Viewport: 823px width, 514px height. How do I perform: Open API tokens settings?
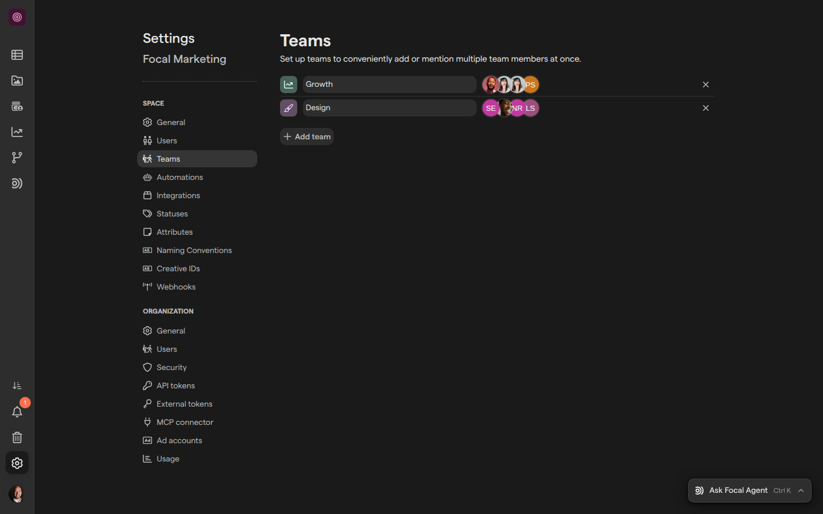[x=197, y=385]
